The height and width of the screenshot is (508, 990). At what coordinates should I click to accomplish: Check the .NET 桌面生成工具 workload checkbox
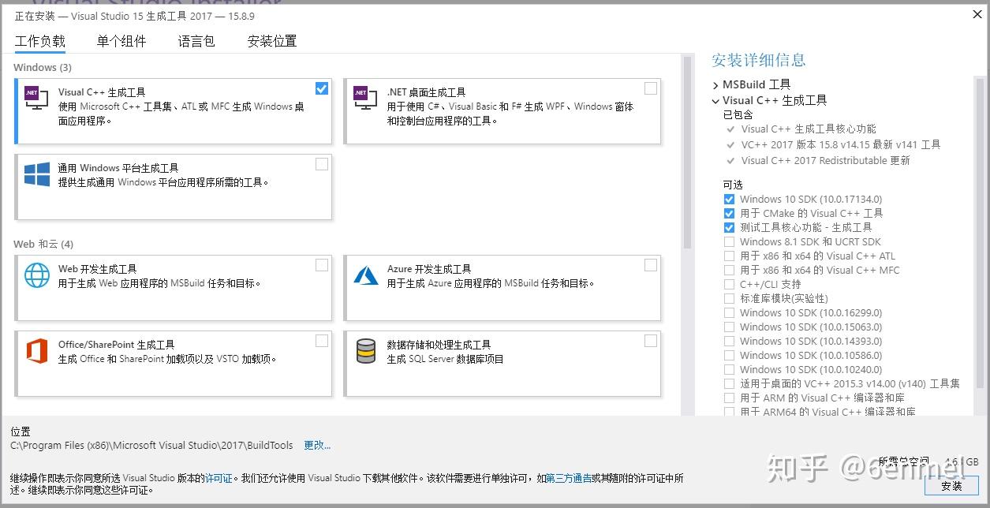tap(651, 88)
